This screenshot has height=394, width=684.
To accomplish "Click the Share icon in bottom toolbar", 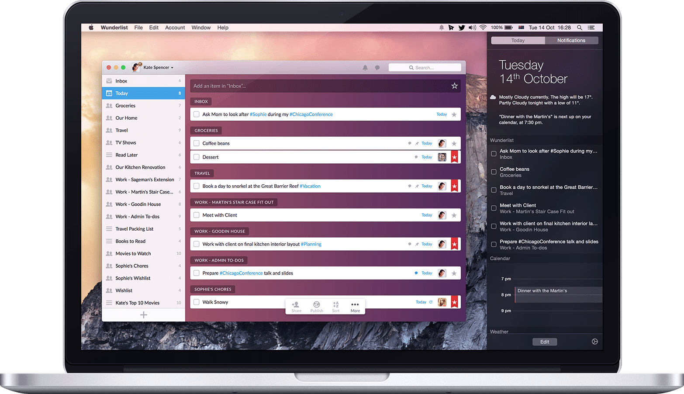I will pyautogui.click(x=296, y=307).
